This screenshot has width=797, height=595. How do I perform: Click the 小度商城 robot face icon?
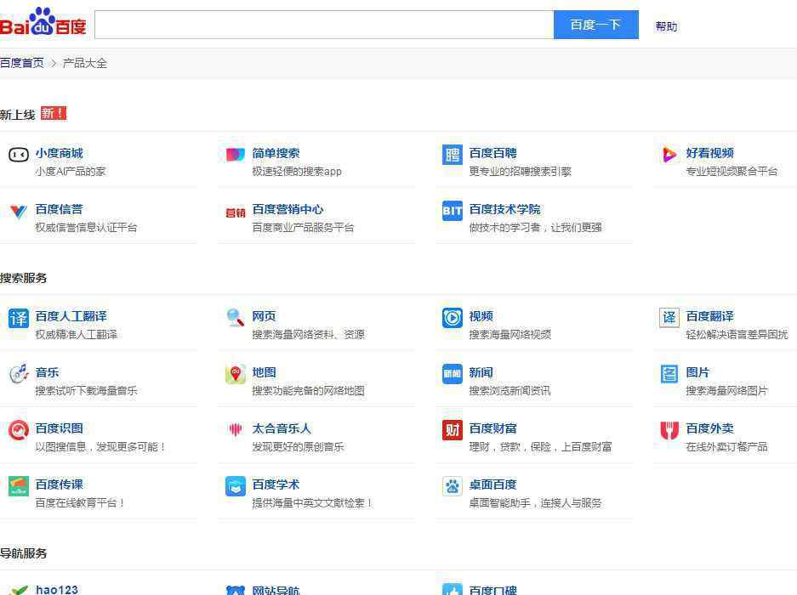click(x=19, y=155)
